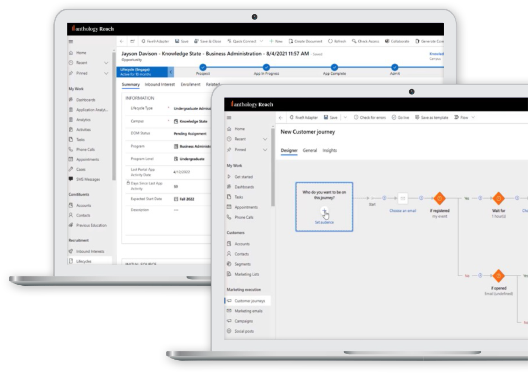This screenshot has height=373, width=528.
Task: Click the Admit stage marker in lifecycle bar
Action: (395, 67)
